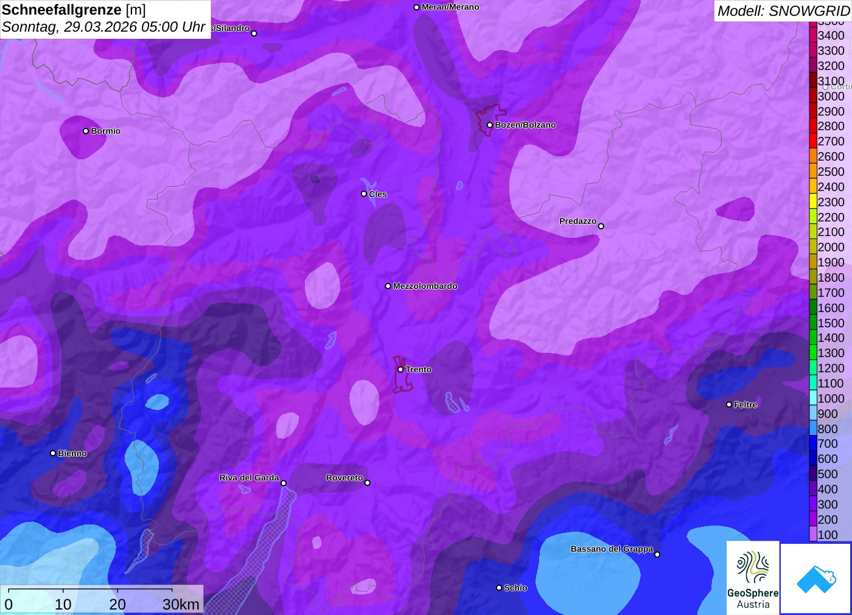Image resolution: width=852 pixels, height=615 pixels.
Task: Click the Feltre town label
Action: click(745, 405)
